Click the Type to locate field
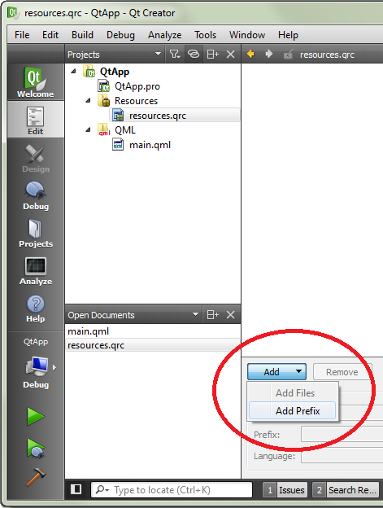The height and width of the screenshot is (508, 383). [172, 489]
